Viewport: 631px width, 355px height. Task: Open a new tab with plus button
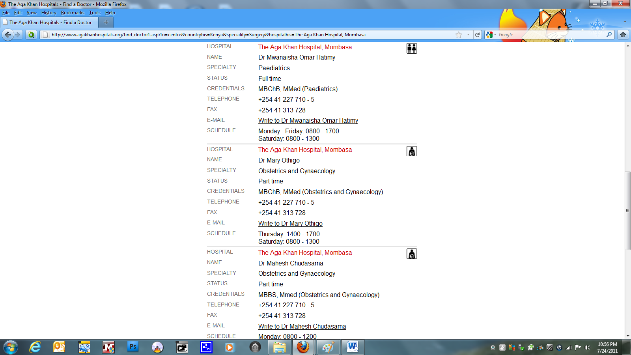[x=106, y=22]
